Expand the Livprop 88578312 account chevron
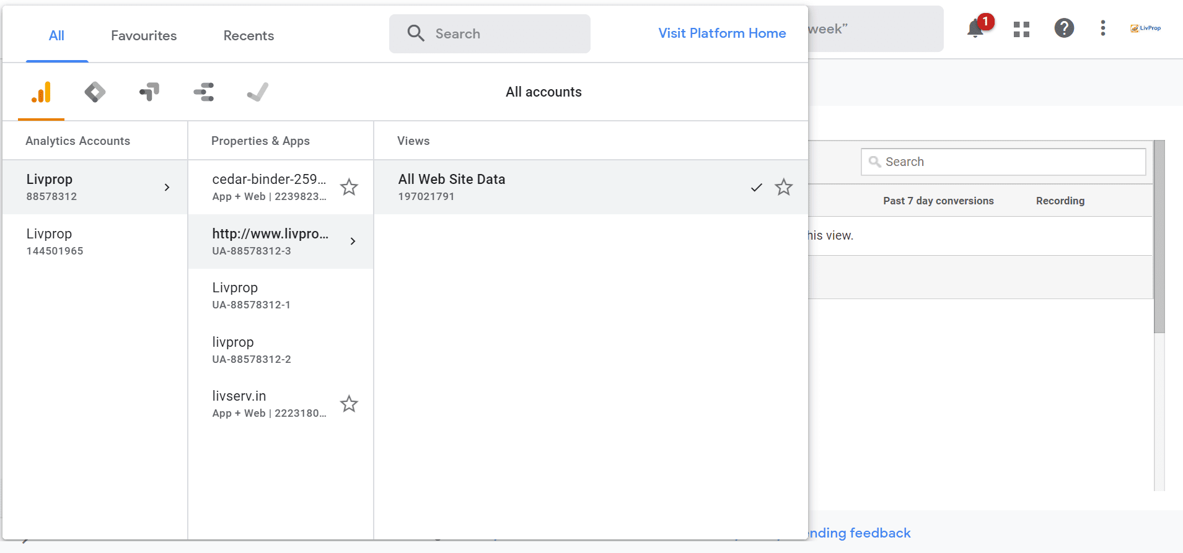Viewport: 1183px width, 553px height. 167,187
